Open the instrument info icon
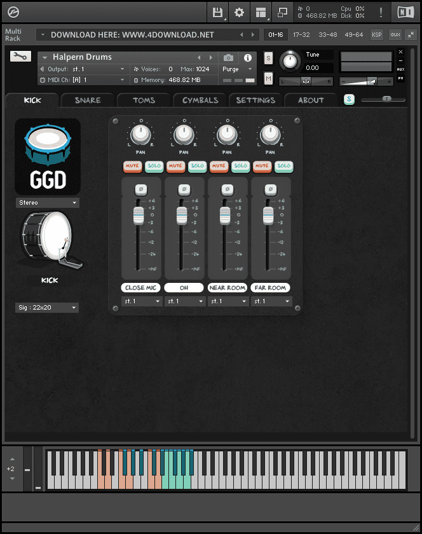The width and height of the screenshot is (422, 534). pos(248,58)
